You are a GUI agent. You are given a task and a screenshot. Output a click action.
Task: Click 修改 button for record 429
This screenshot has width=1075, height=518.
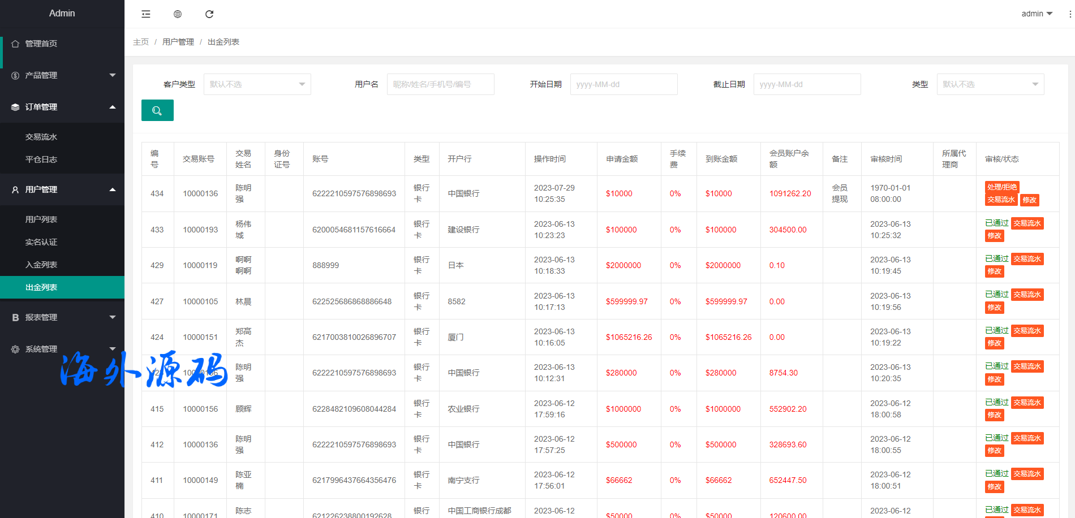coord(994,271)
